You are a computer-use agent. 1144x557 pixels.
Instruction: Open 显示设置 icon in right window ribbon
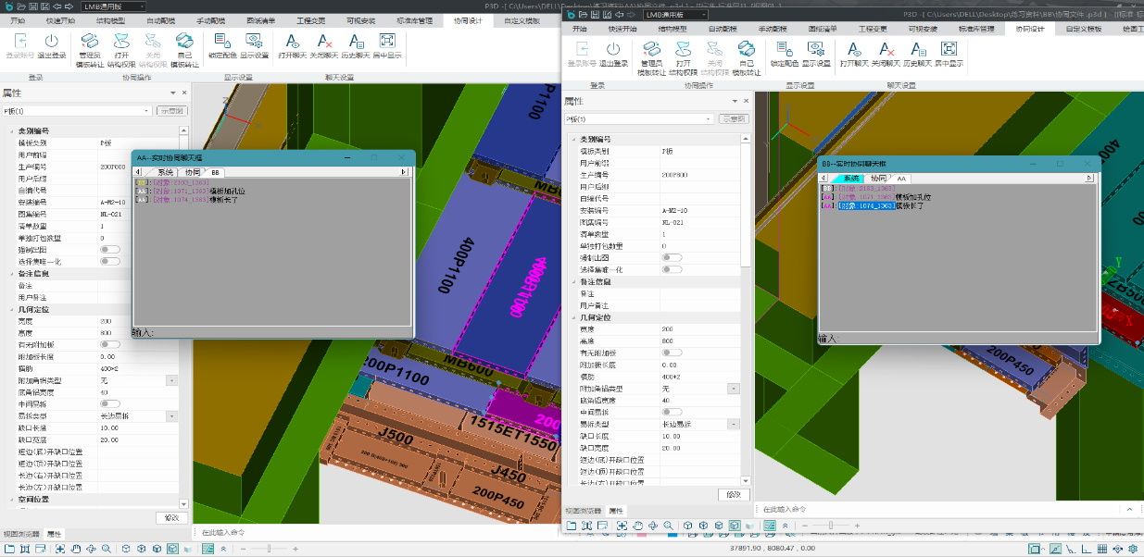pyautogui.click(x=816, y=50)
